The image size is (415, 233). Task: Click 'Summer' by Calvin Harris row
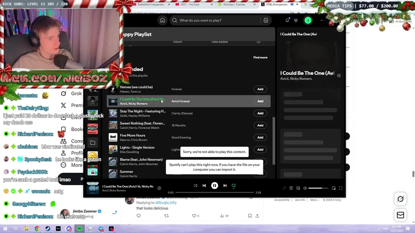click(189, 174)
